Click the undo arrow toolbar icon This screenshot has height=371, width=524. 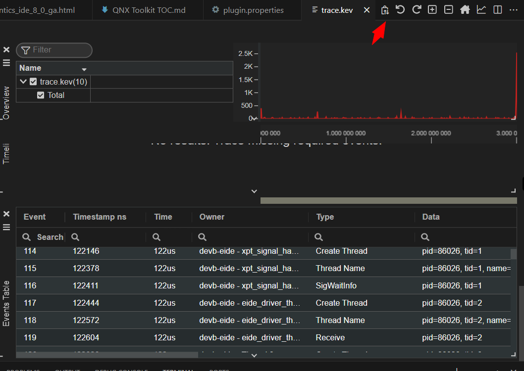pyautogui.click(x=400, y=10)
